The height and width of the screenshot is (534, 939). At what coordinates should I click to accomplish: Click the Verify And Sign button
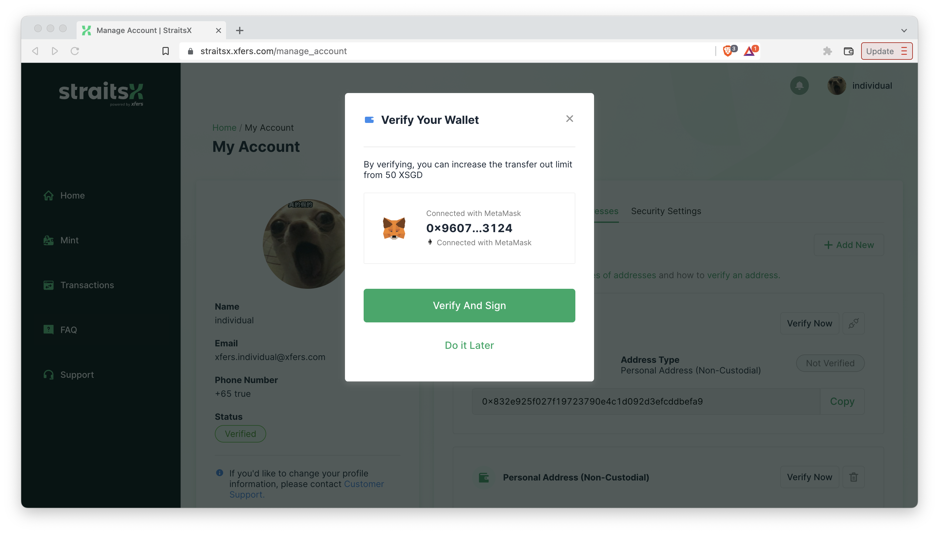pyautogui.click(x=469, y=305)
